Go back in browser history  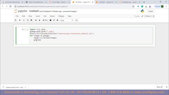(x=3, y=6)
